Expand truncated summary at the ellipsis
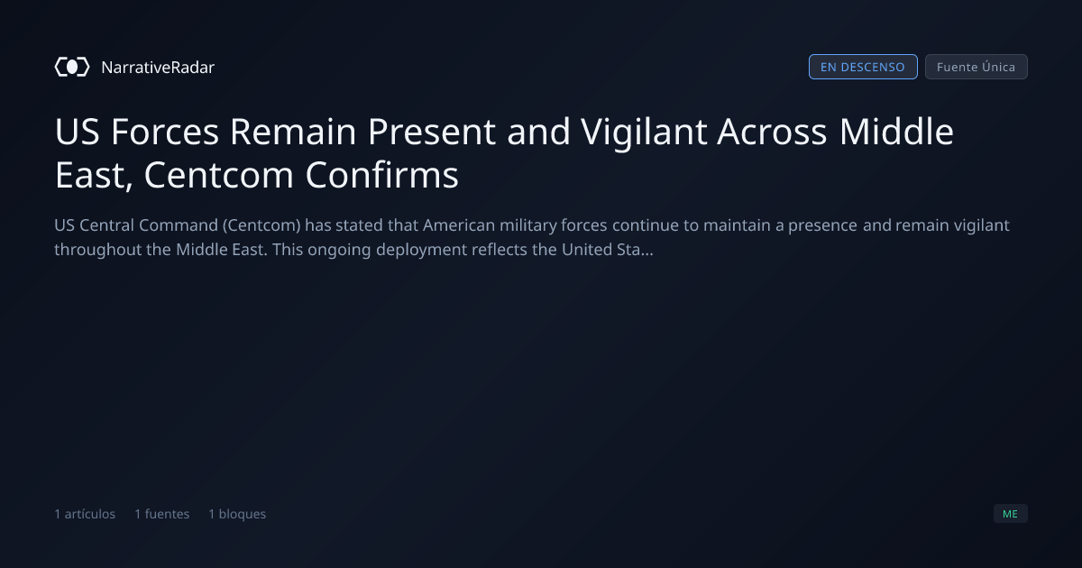The image size is (1082, 568). 646,250
